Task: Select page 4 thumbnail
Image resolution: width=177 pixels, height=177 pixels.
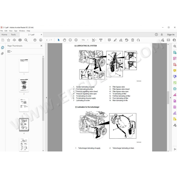Action: pos(24,125)
